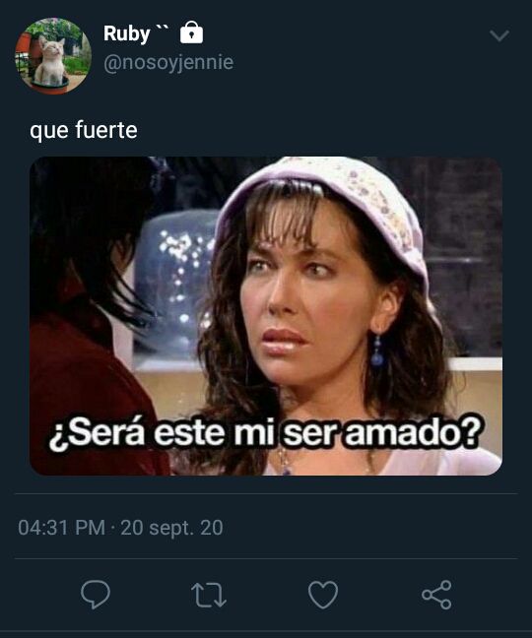This screenshot has height=638, width=532.
Task: Open the cat profile picture
Action: (53, 56)
